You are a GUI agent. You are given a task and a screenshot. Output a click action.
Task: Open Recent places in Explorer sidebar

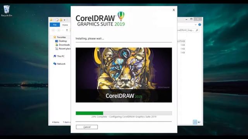coord(63,49)
